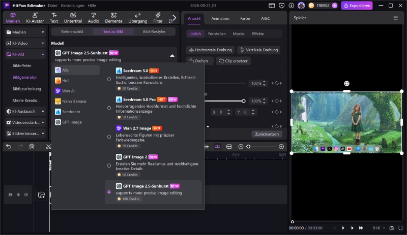Click the Vertikale Drehung button

[x=259, y=50]
